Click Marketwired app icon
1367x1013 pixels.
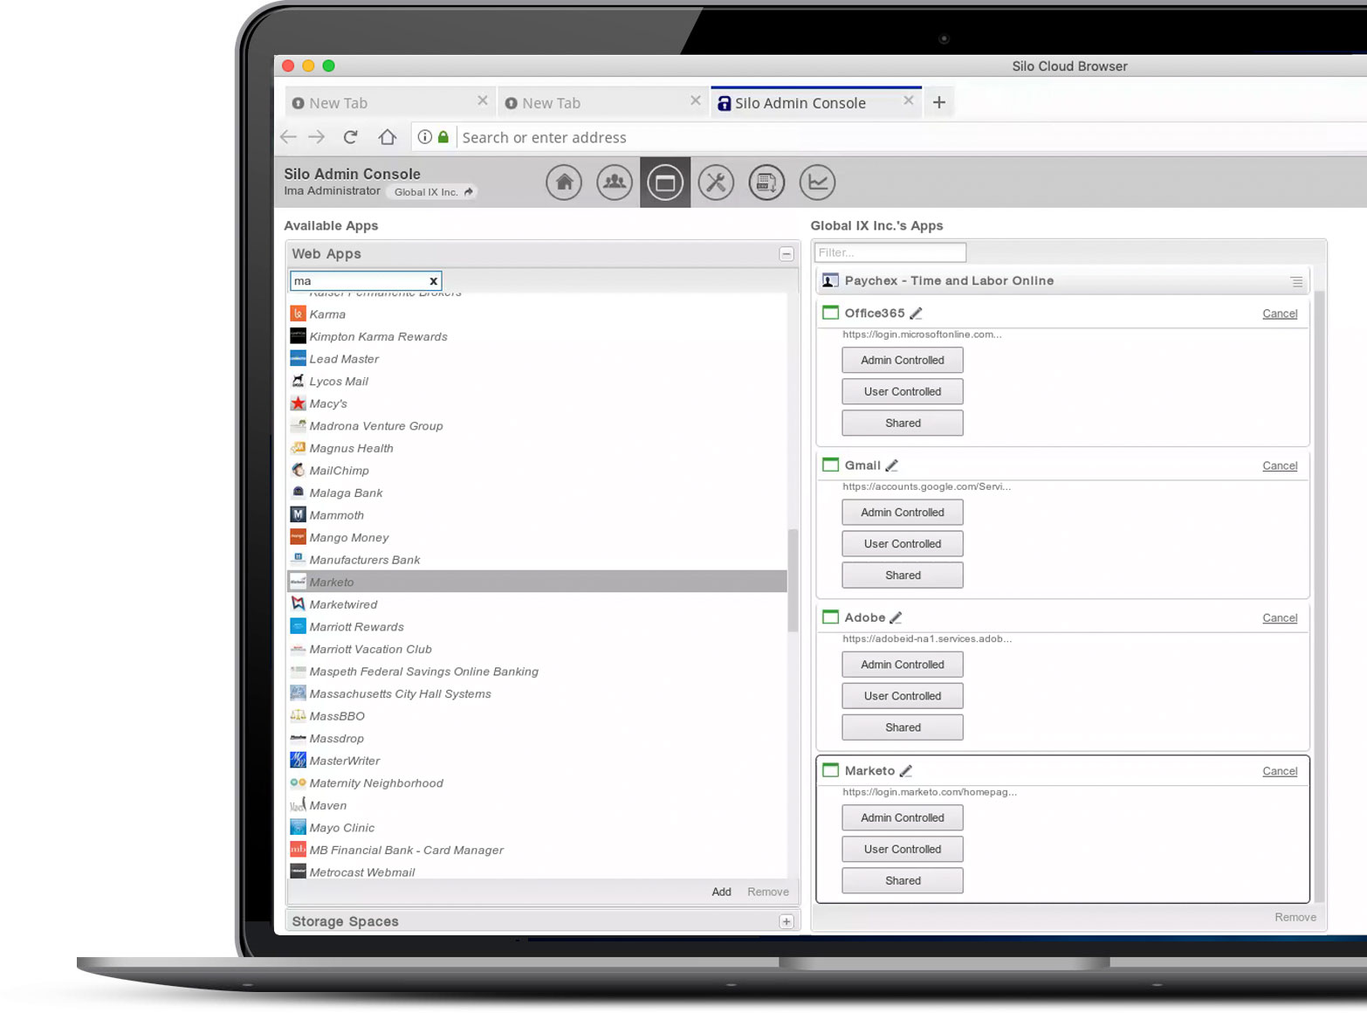coord(298,603)
